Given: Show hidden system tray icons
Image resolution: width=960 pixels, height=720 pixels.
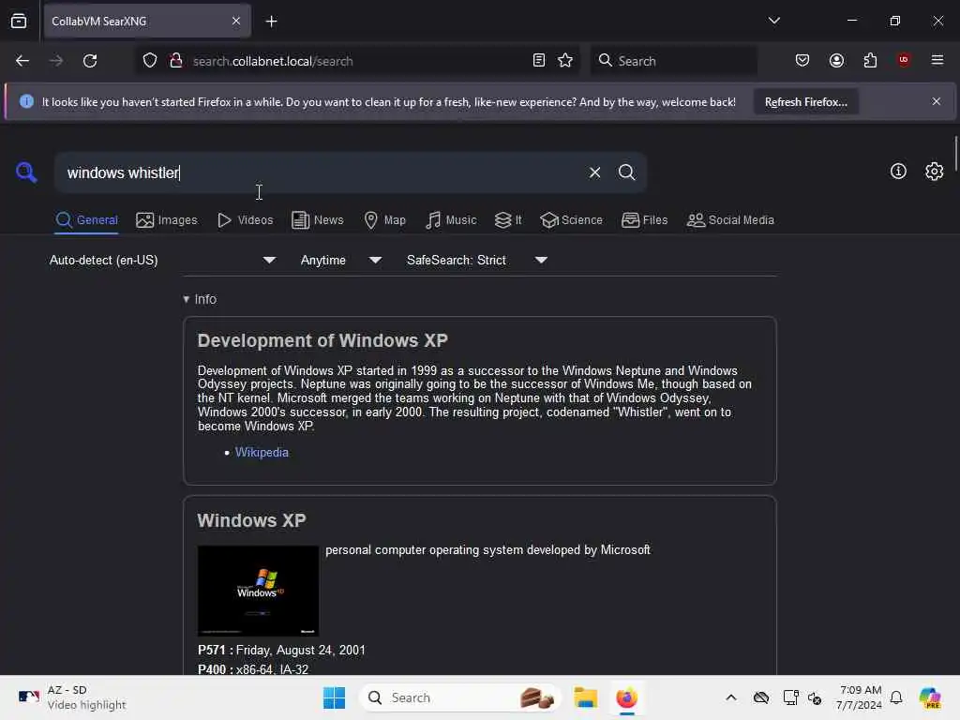Looking at the screenshot, I should (x=731, y=697).
